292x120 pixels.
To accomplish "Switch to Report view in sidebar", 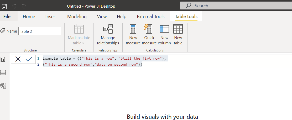I will click(3, 60).
